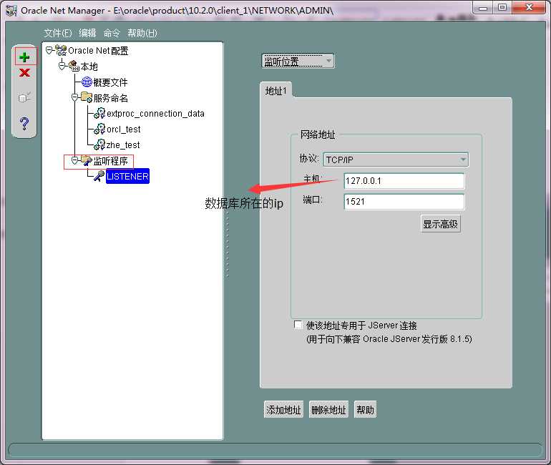Image resolution: width=551 pixels, height=465 pixels.
Task: Open the 命令 menu
Action: (x=112, y=33)
